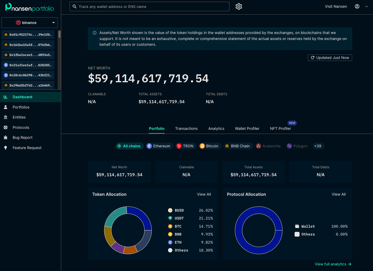Filter by Ethereum chain
This screenshot has width=373, height=271.
tap(159, 146)
